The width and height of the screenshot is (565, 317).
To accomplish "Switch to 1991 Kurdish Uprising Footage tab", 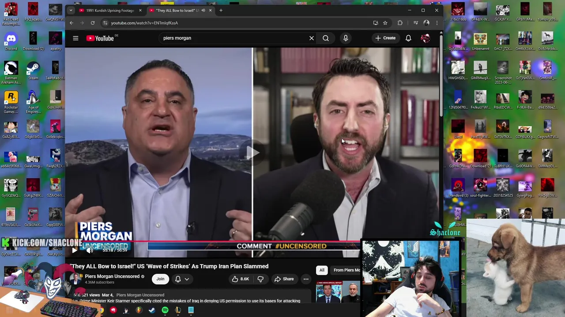I will (x=109, y=10).
